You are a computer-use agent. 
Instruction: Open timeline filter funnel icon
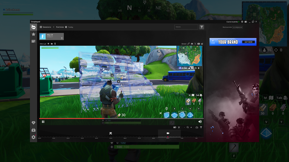pos(201,127)
